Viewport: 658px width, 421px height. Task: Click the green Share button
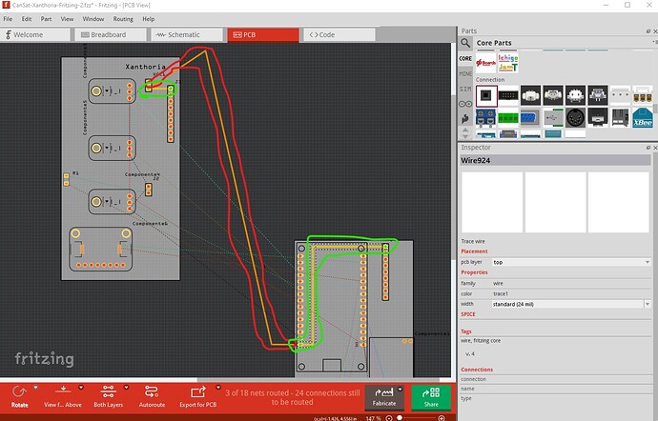pyautogui.click(x=431, y=397)
